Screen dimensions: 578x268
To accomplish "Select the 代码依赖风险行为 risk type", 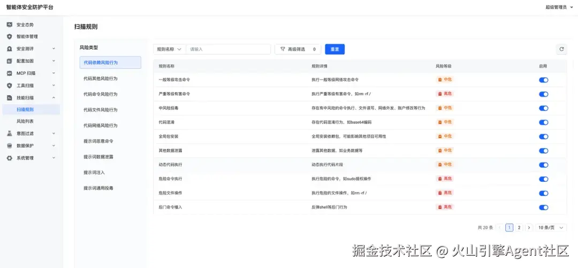I will (x=110, y=63).
